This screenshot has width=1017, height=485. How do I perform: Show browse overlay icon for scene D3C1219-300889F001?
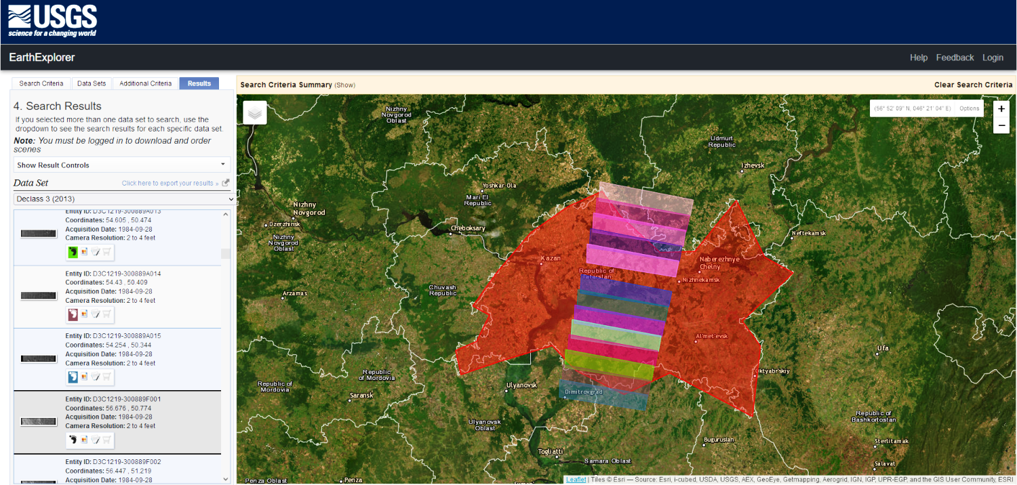point(85,440)
